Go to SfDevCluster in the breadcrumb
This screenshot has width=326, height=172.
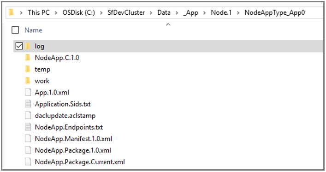coord(126,12)
